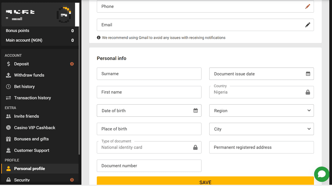Viewport: 332px width, 186px height.
Task: Open calendar icon in Date of birth
Action: 196,110
